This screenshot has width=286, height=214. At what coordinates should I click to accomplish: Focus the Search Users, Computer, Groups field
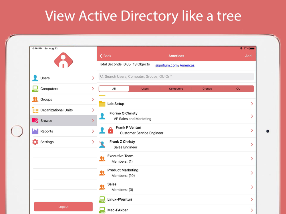[176, 76]
